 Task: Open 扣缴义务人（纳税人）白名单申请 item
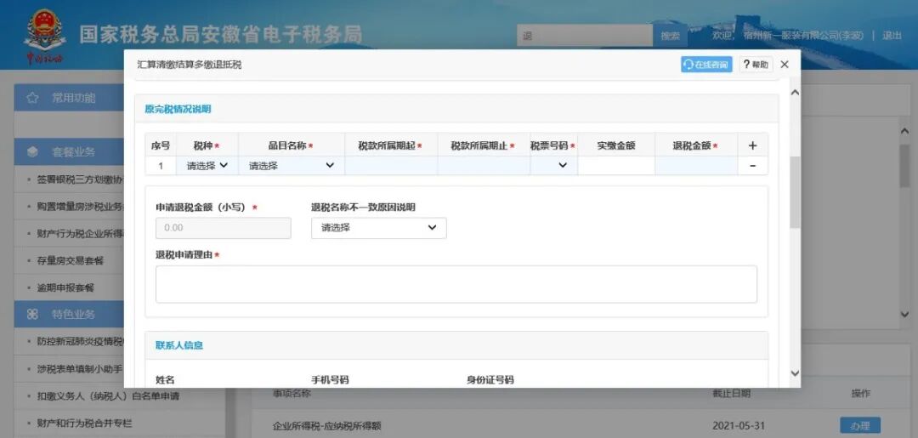[108, 395]
